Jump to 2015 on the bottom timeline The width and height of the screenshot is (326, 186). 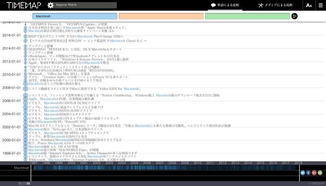260,163
